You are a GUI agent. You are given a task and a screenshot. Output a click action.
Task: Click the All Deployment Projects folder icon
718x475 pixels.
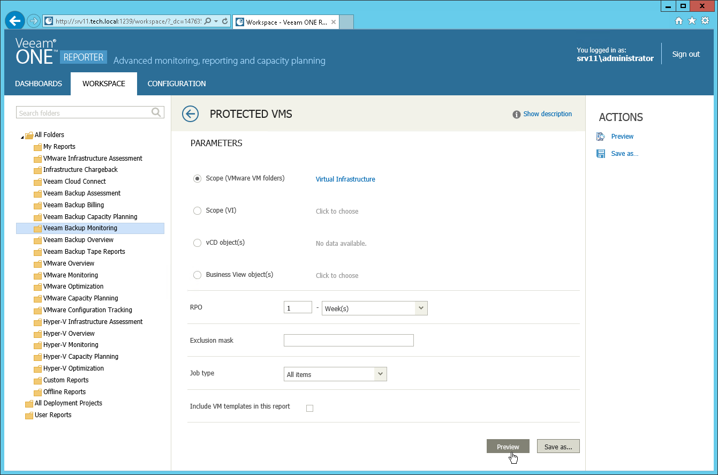click(x=29, y=404)
